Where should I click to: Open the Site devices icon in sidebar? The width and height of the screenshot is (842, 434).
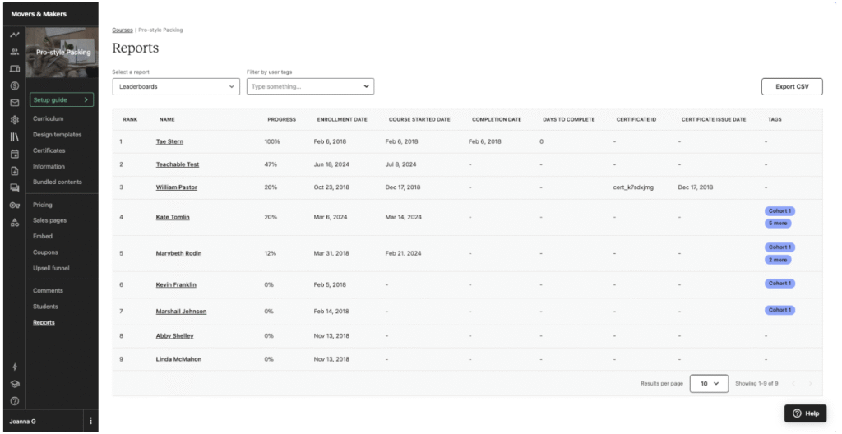[15, 69]
